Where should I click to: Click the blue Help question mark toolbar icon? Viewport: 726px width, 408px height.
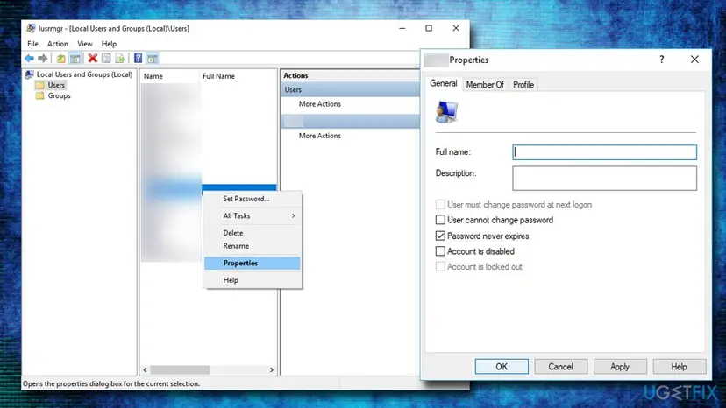click(138, 59)
